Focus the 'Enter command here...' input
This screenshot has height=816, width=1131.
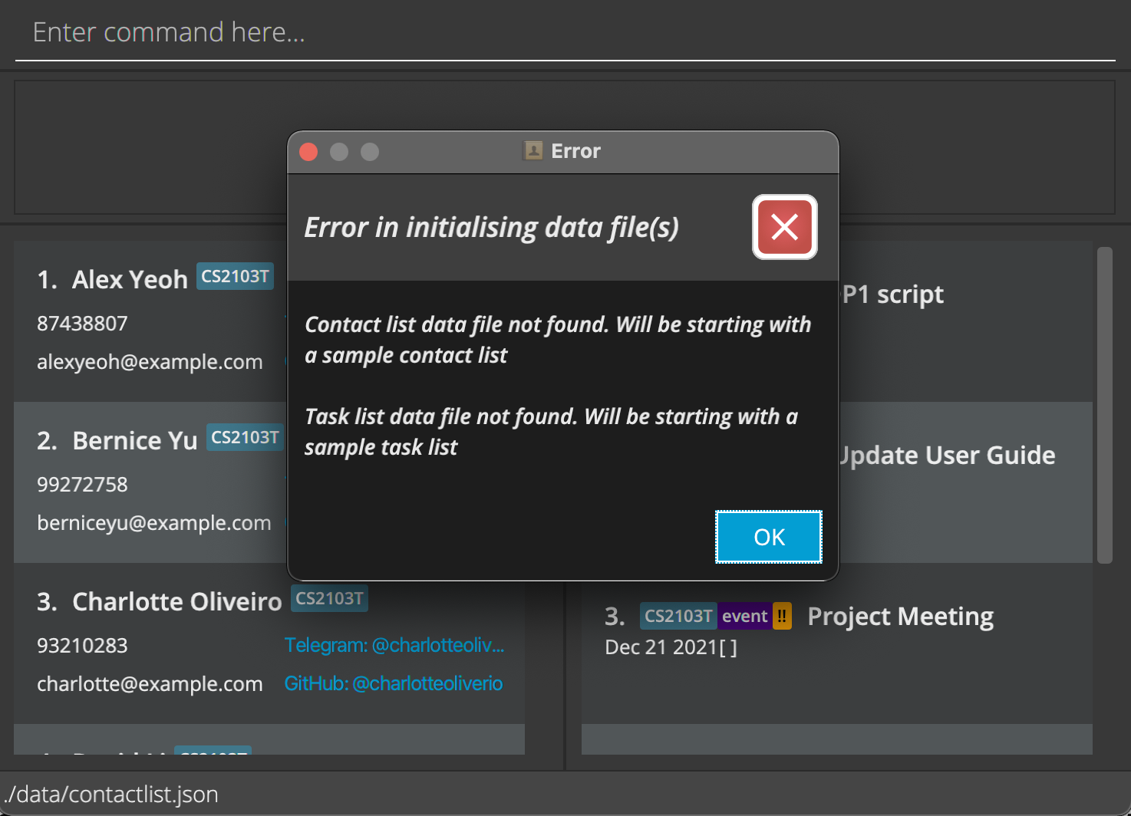(565, 32)
